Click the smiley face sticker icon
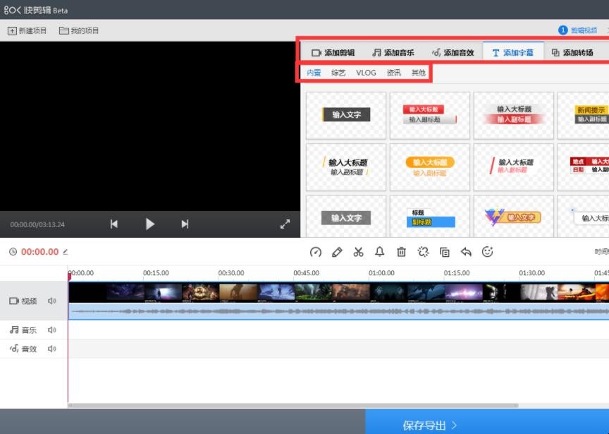The image size is (609, 434). [x=488, y=252]
